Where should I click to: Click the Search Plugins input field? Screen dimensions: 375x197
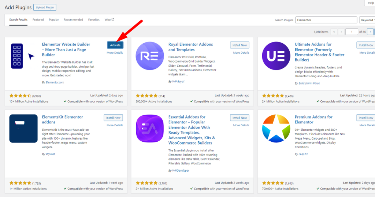pos(326,20)
